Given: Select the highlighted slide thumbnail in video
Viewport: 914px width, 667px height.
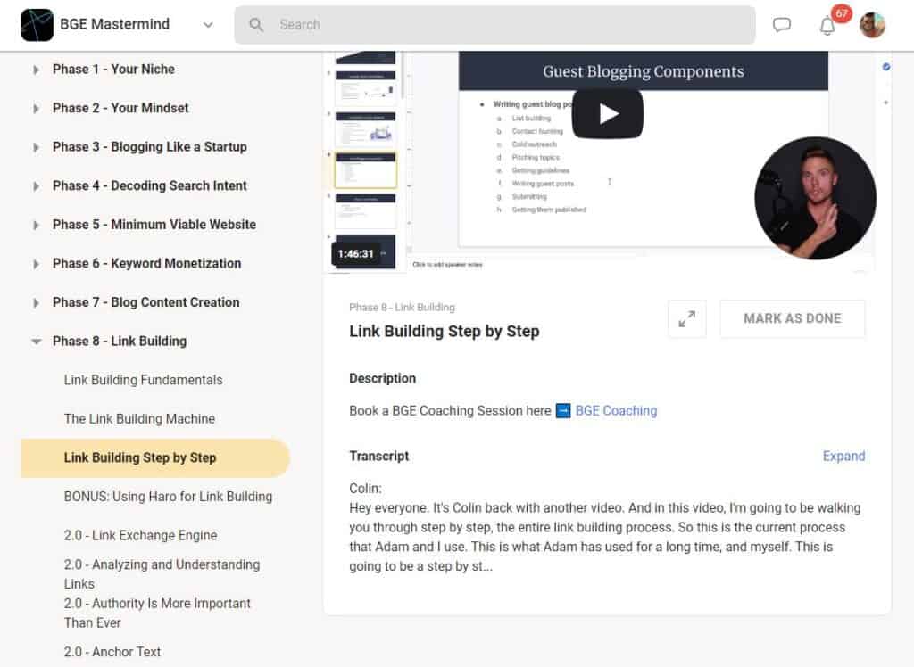Looking at the screenshot, I should tap(365, 170).
